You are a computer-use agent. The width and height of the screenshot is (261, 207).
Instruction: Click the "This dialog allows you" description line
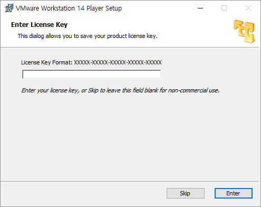click(x=88, y=36)
